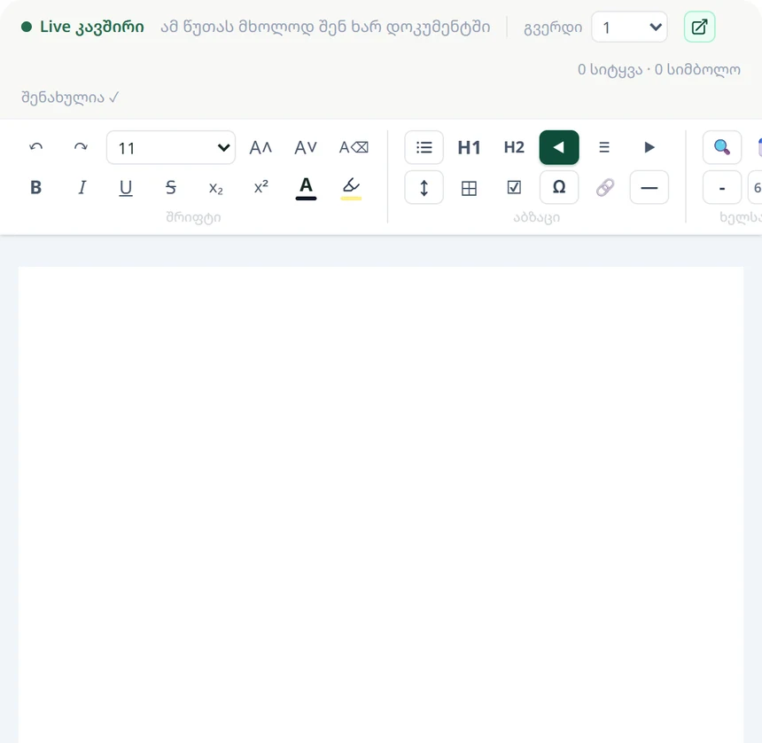Increase font size with the A∧ button

coord(260,147)
